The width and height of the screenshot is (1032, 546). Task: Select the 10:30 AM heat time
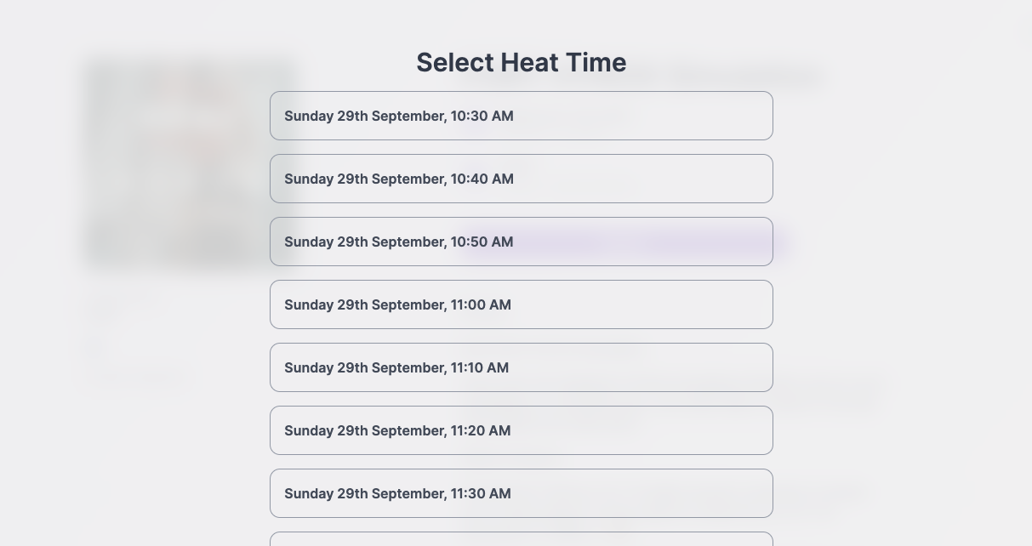tap(521, 116)
